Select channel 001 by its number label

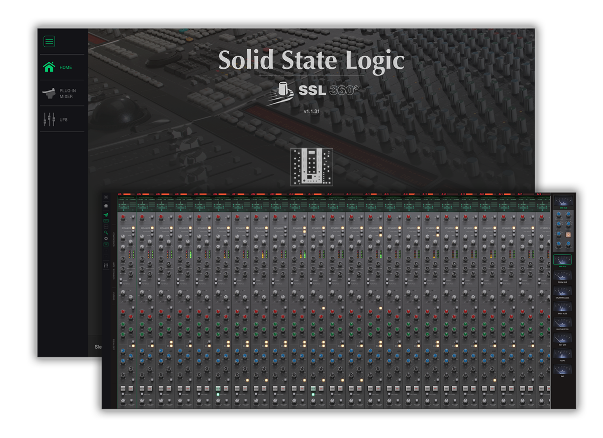click(x=121, y=194)
